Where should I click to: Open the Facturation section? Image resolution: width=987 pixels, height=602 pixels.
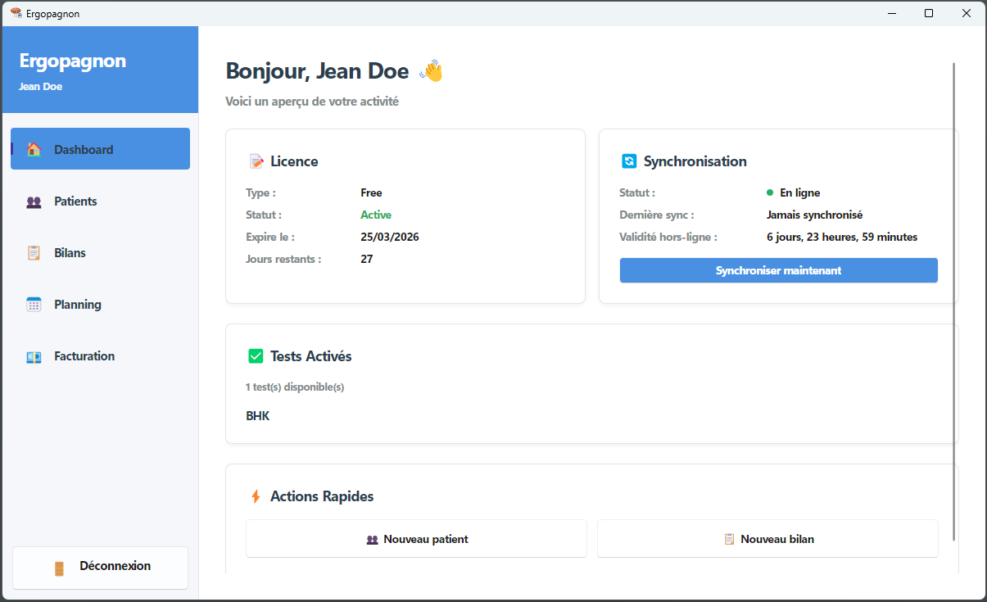coord(100,356)
